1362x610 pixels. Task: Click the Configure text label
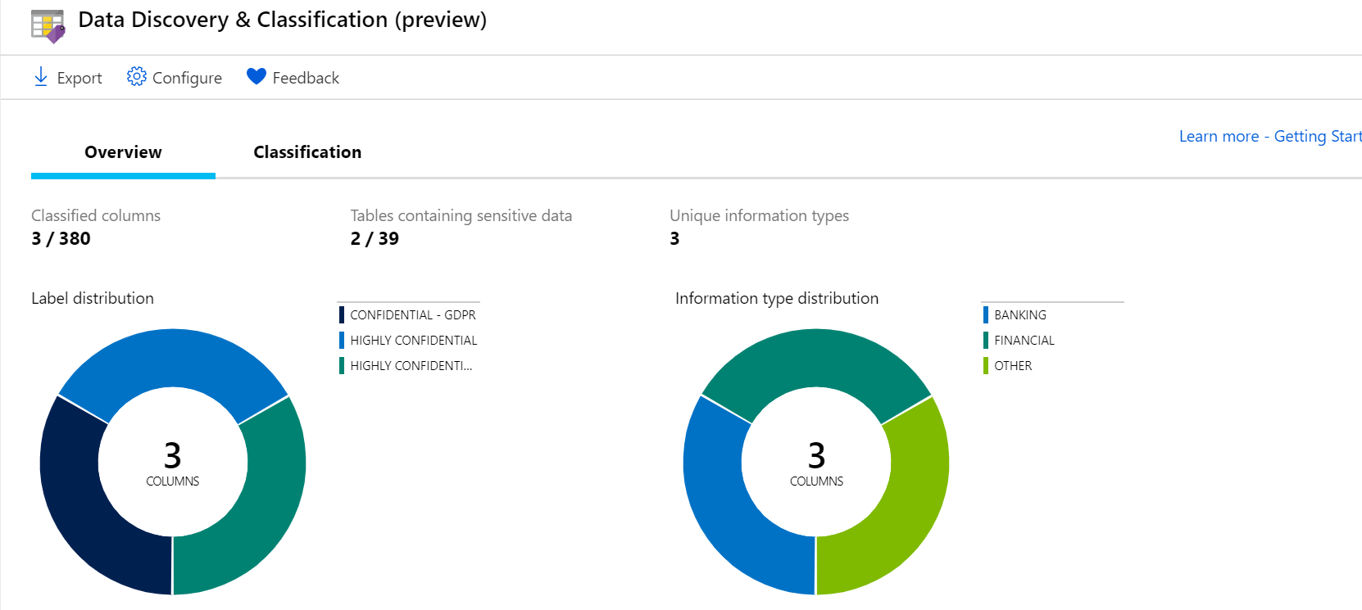point(187,78)
